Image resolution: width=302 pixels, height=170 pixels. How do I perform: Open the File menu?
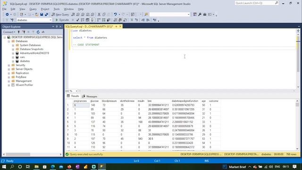4,9
